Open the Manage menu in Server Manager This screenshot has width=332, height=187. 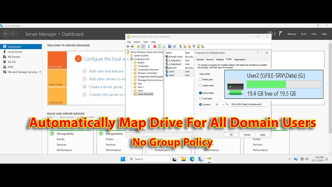pos(292,34)
